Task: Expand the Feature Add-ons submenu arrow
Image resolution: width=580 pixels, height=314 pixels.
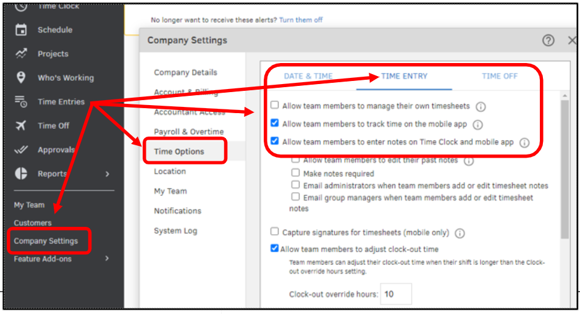Action: tap(107, 258)
